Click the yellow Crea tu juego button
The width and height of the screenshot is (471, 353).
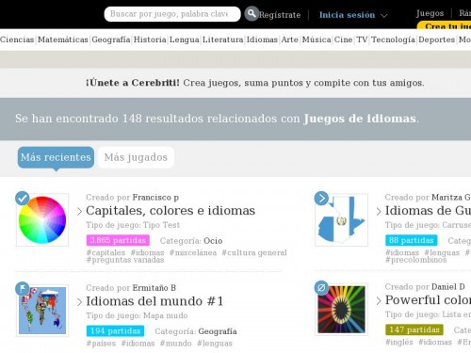pyautogui.click(x=444, y=25)
